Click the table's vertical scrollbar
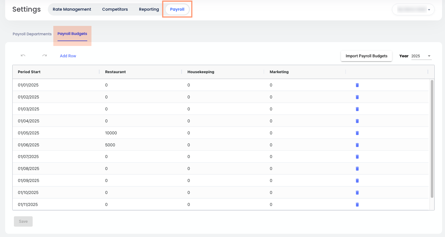Image resolution: width=445 pixels, height=237 pixels. (432, 139)
